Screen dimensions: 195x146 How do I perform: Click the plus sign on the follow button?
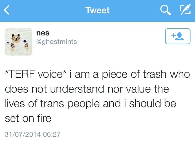point(173,35)
